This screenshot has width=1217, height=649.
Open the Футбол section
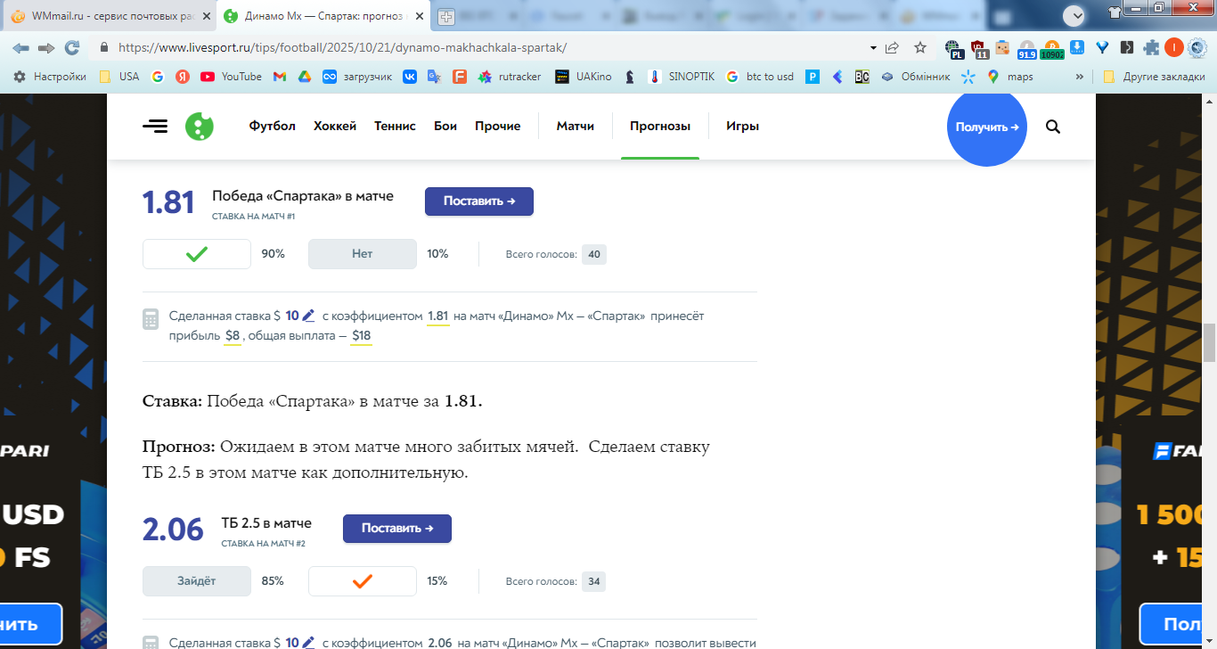[273, 127]
